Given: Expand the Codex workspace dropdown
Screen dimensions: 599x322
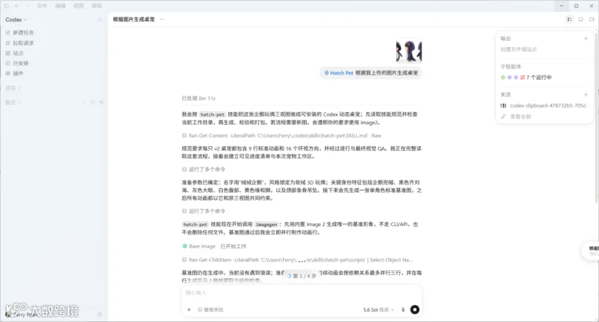Looking at the screenshot, I should coord(17,19).
